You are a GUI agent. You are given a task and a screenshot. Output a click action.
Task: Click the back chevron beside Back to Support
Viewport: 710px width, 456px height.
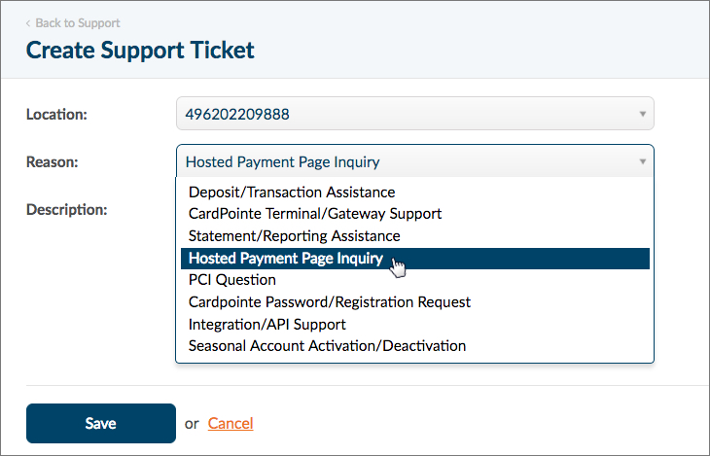click(28, 22)
